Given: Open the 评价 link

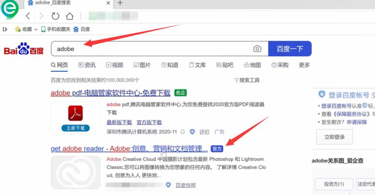Looking at the screenshot, I should click(x=204, y=132).
